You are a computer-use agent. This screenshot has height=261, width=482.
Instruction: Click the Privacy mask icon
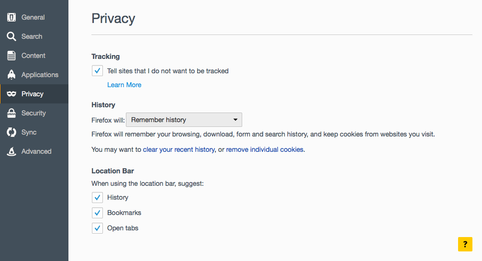[x=11, y=94]
